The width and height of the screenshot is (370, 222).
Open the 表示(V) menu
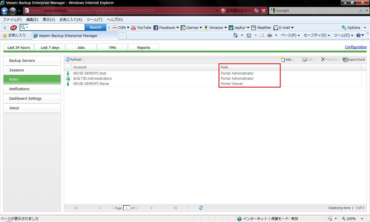(49, 20)
